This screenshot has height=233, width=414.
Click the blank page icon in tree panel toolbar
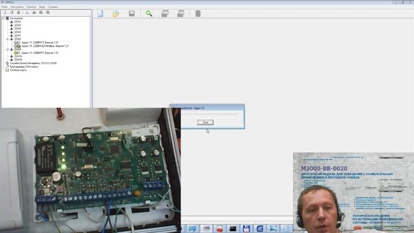coord(5,12)
